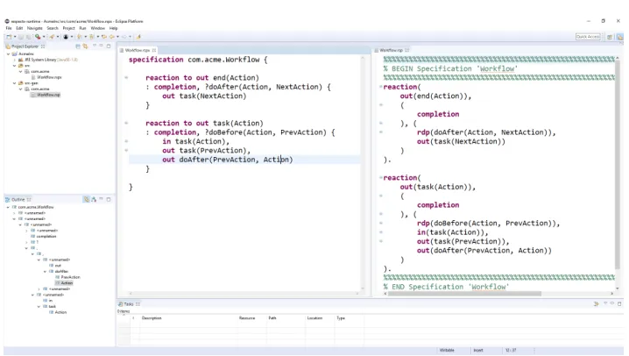This screenshot has height=356, width=629.
Task: Select the Outline tab
Action: (x=18, y=199)
